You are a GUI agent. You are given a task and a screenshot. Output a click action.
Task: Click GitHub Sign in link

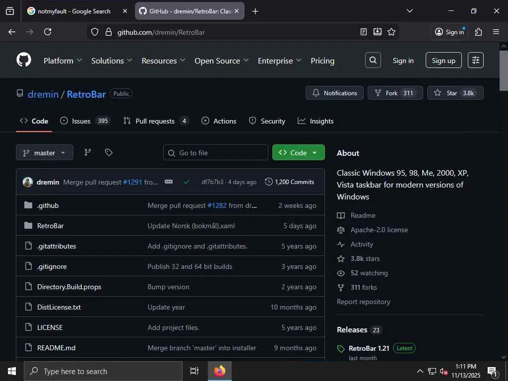point(403,61)
